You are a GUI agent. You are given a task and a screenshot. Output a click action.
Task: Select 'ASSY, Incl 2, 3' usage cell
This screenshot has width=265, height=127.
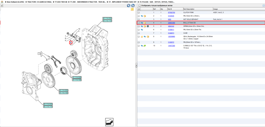[x=219, y=12]
